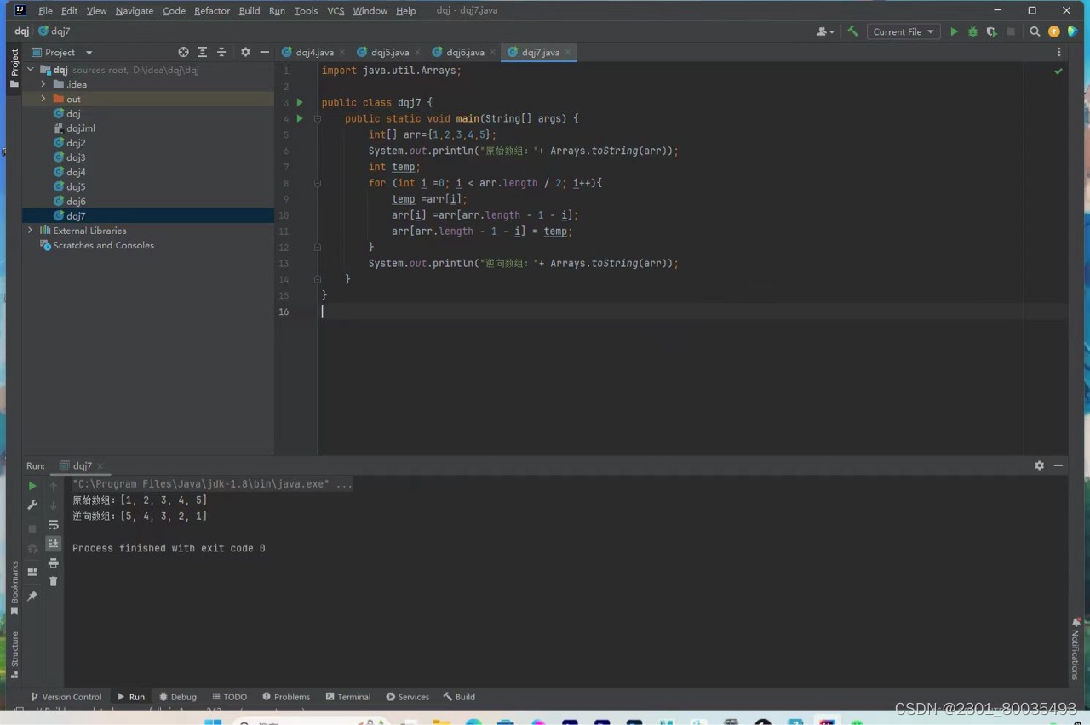
Task: Toggle scroll to end in Run console
Action: pos(54,543)
